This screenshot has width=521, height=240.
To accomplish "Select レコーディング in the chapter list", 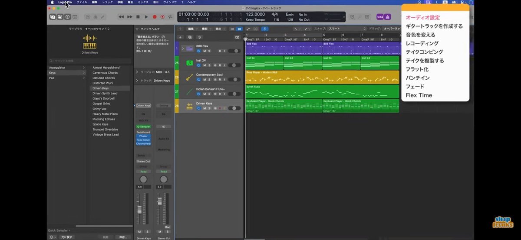I will (422, 43).
